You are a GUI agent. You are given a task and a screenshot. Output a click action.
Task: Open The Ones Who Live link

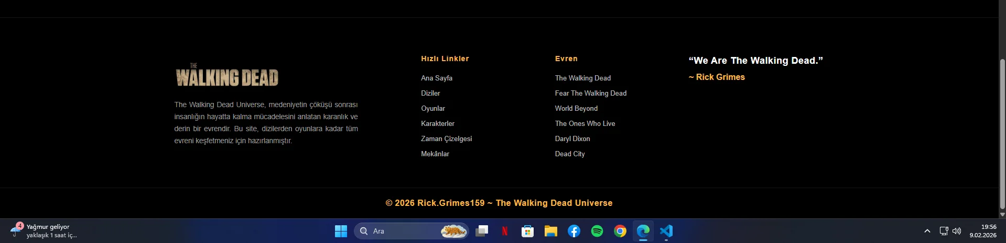585,123
